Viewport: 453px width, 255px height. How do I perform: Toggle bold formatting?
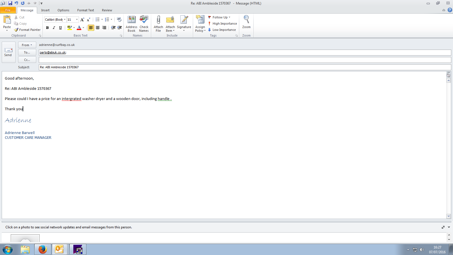[x=47, y=27]
